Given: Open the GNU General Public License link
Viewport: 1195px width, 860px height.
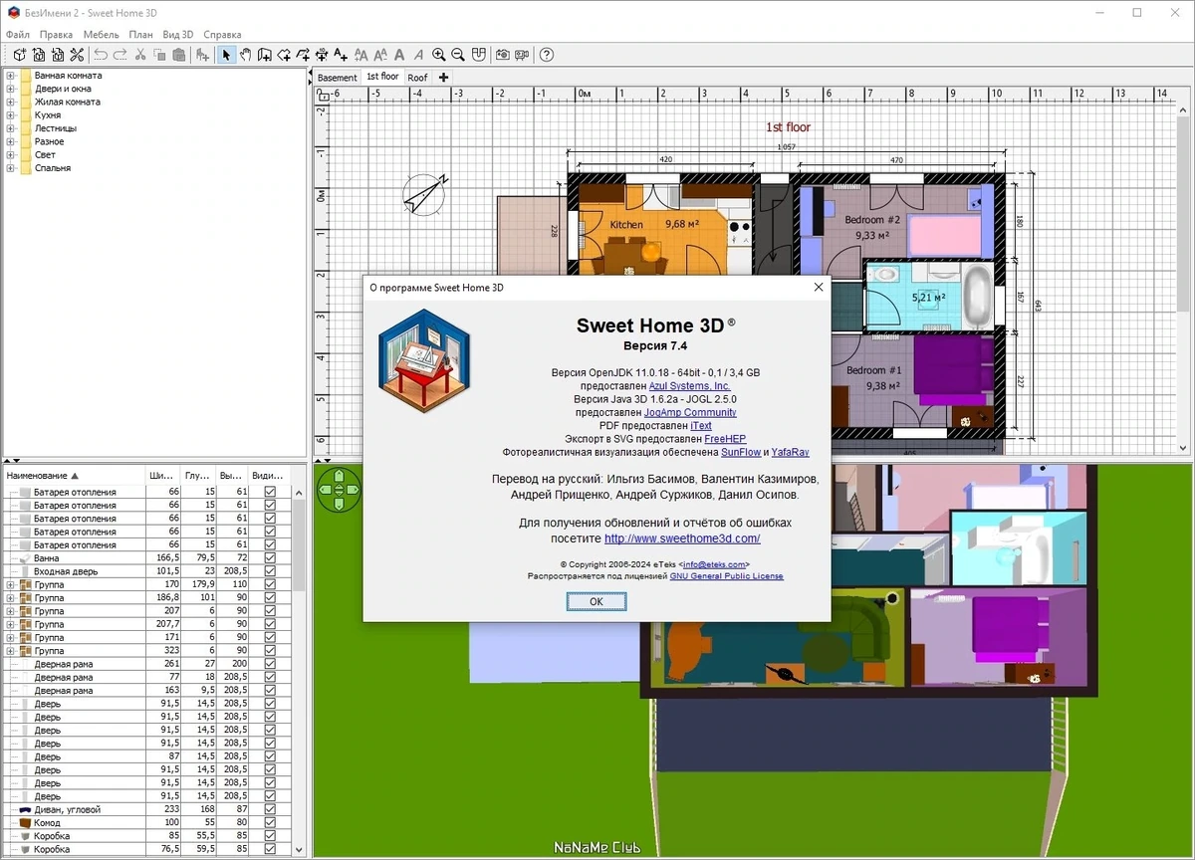Looking at the screenshot, I should (x=726, y=576).
